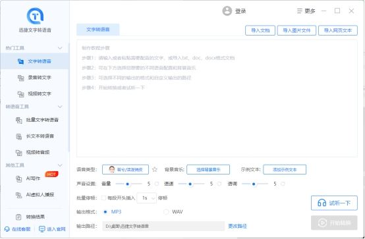Image resolution: width=365 pixels, height=239 pixels.
Task: Click the favorite star beside voice type
Action: [x=155, y=169]
